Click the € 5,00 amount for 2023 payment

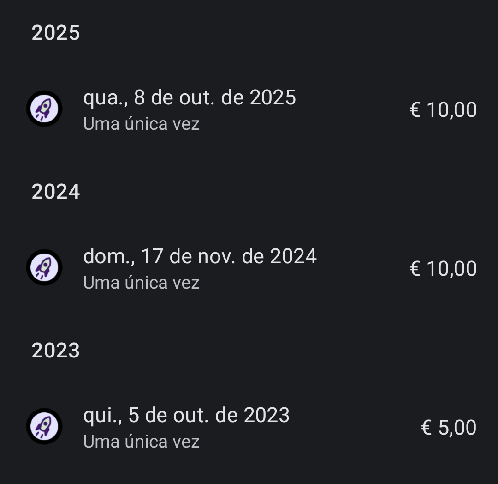pyautogui.click(x=449, y=428)
